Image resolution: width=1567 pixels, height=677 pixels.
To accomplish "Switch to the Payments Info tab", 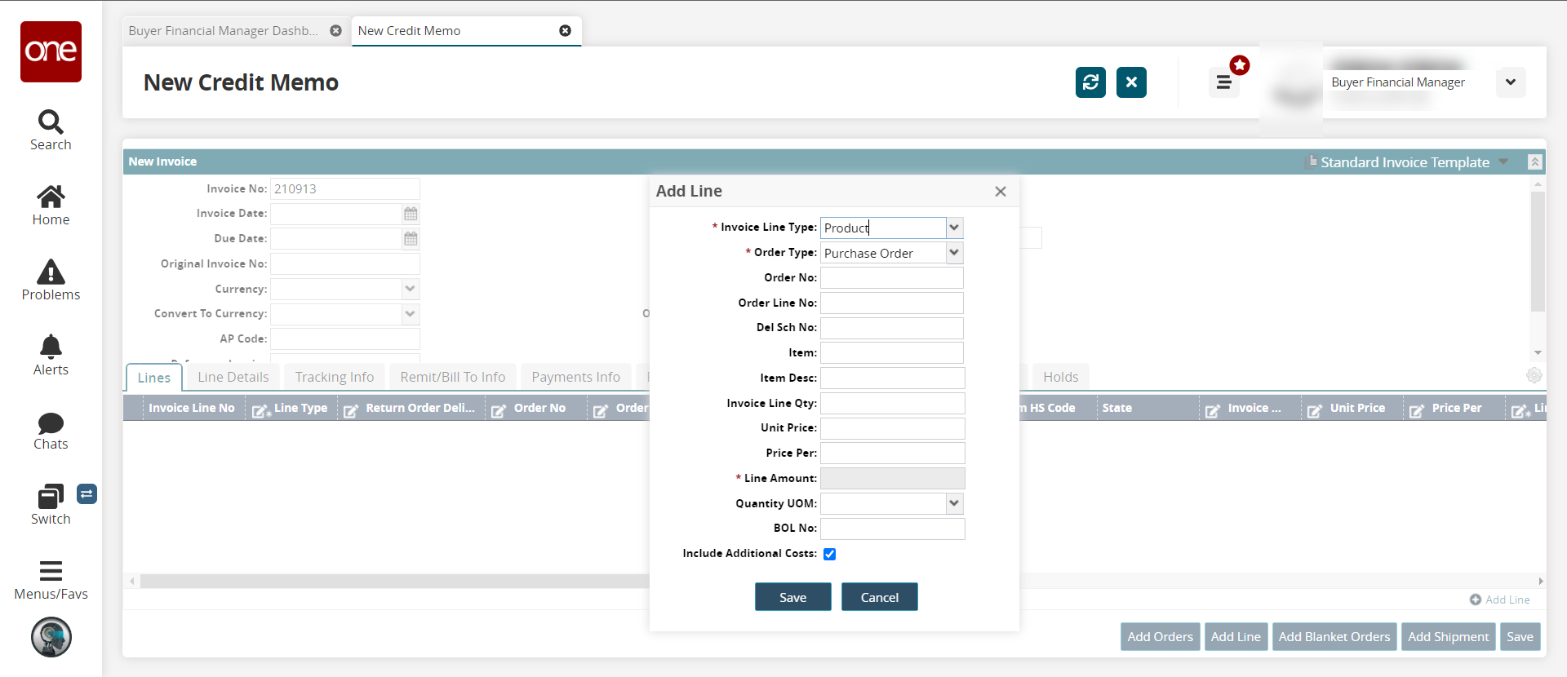I will coord(575,377).
